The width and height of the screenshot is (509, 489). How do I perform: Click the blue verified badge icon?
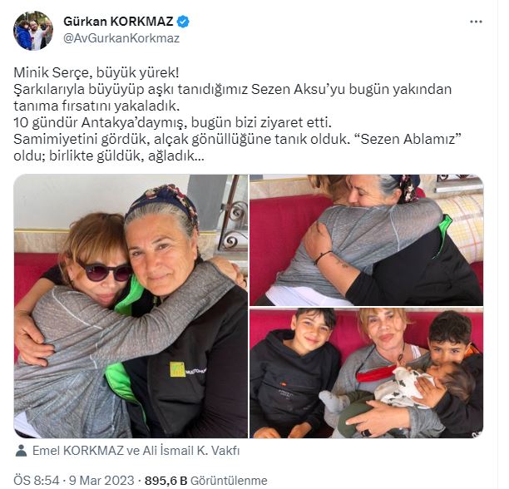pos(184,22)
